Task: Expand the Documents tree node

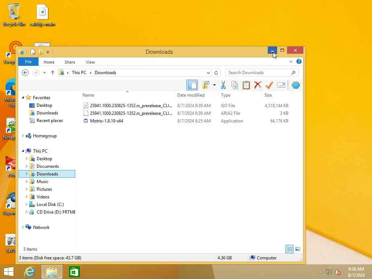Action: [27, 166]
